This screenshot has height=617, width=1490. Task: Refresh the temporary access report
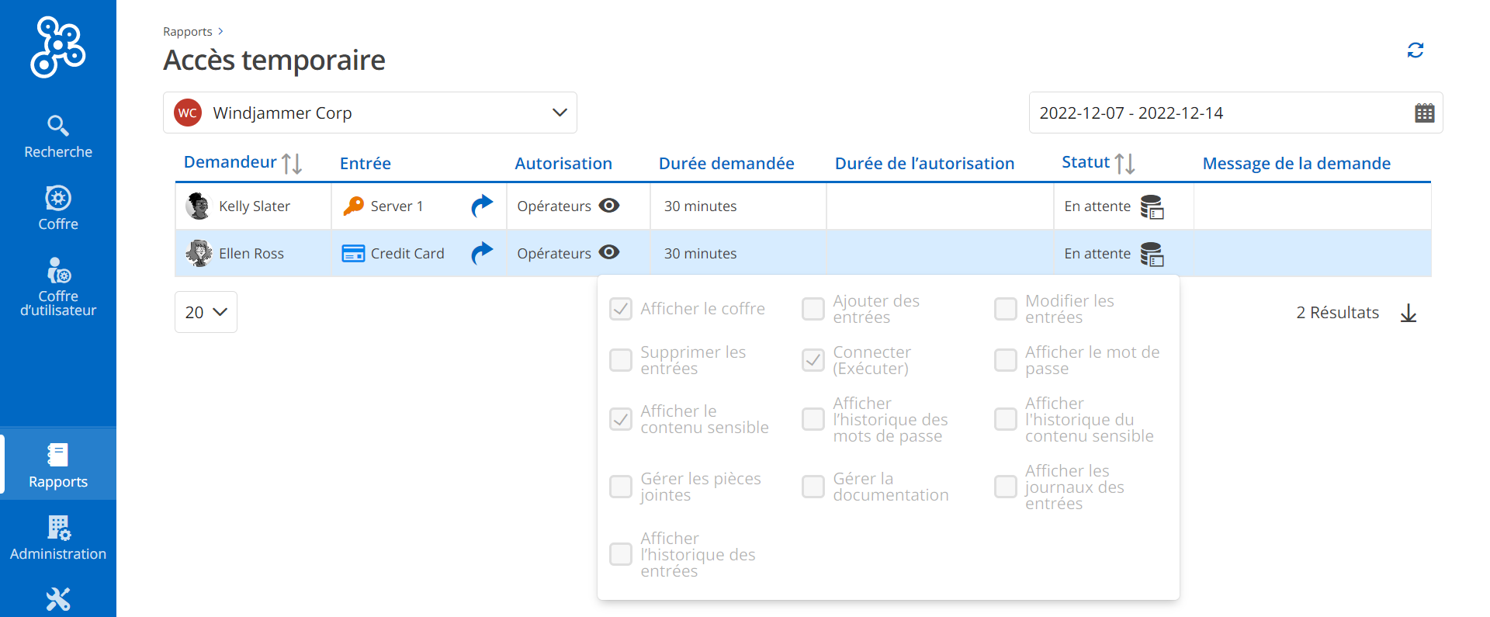pos(1415,50)
